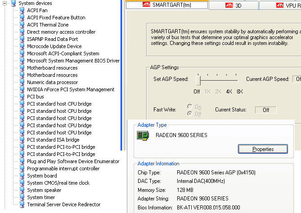Click the AGP Speed slider thumb
Screen dimensions: 301x213
point(198,80)
